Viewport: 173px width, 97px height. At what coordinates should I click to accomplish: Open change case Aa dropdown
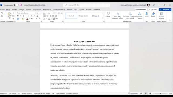[x=32, y=19]
